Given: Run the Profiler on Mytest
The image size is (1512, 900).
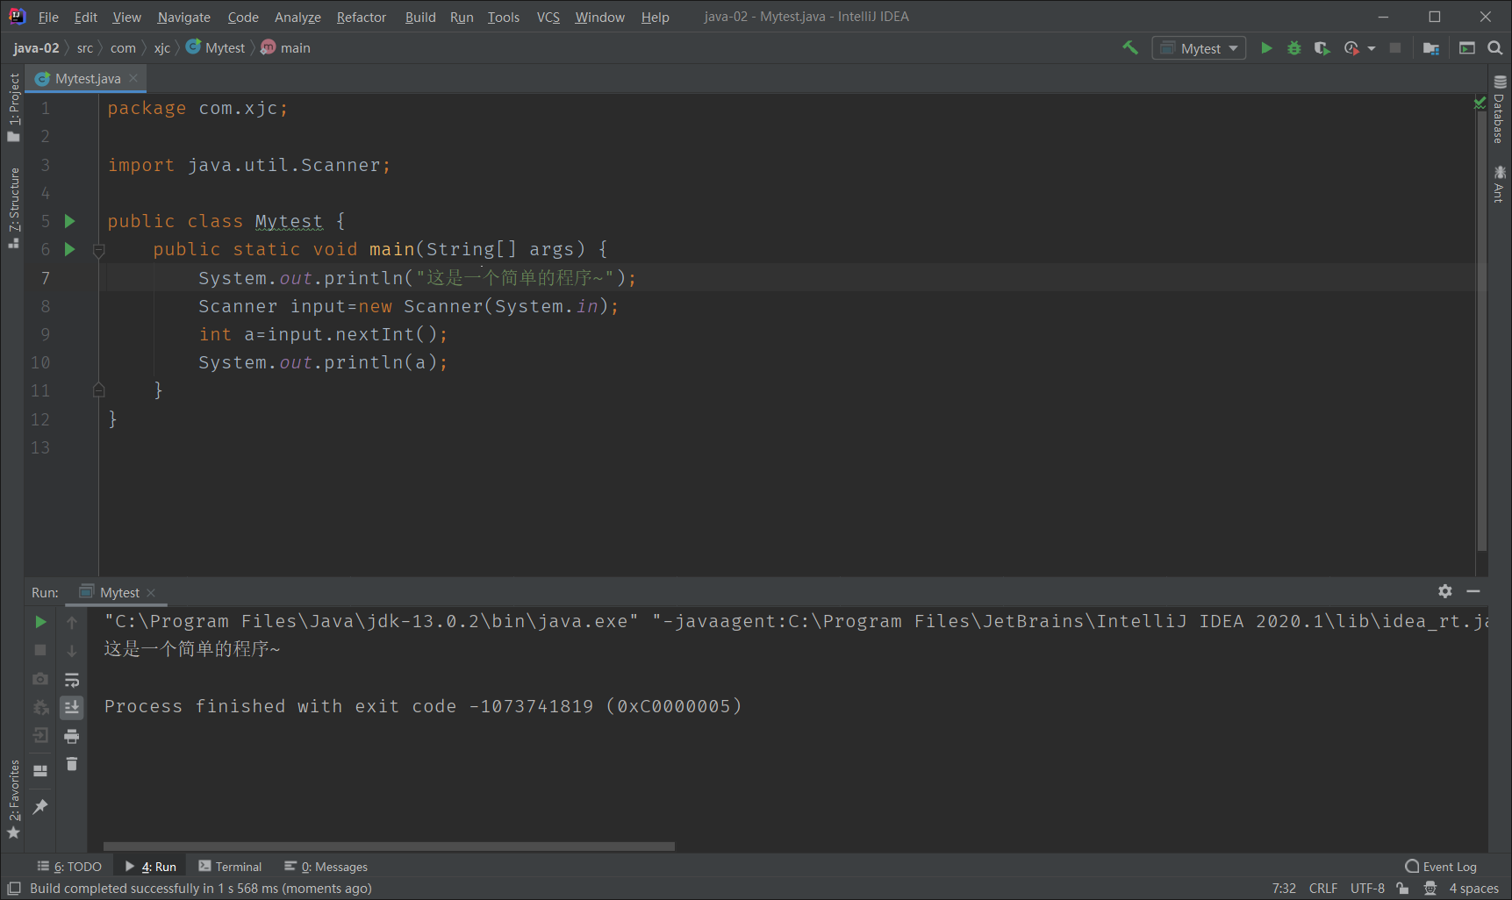Looking at the screenshot, I should pyautogui.click(x=1351, y=48).
